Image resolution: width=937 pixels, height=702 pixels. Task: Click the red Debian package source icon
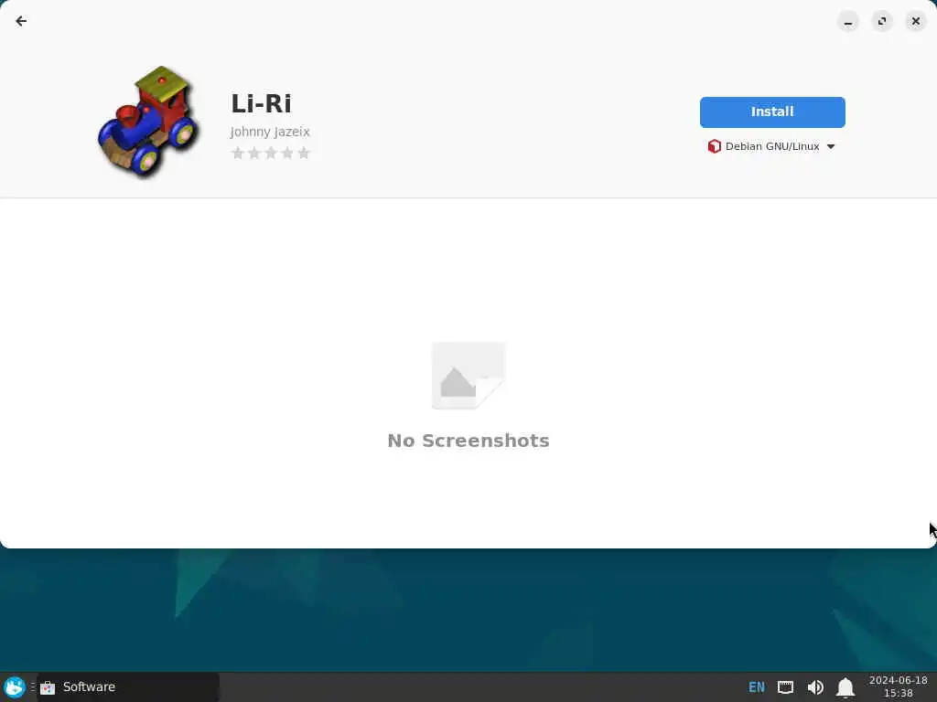pos(714,146)
